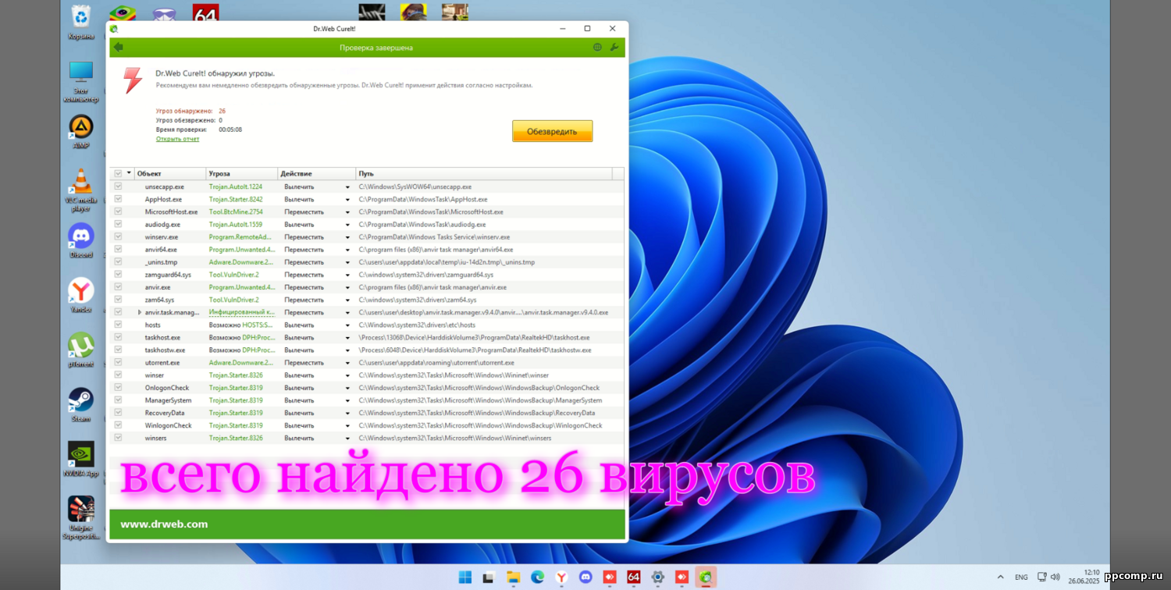Open the header dropdown arrow beside select-all

pyautogui.click(x=129, y=173)
